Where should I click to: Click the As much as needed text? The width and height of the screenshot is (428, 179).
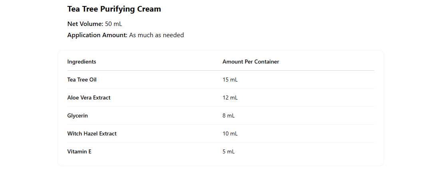coord(157,35)
